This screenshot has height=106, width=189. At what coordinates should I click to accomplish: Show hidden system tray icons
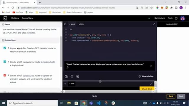(150, 103)
